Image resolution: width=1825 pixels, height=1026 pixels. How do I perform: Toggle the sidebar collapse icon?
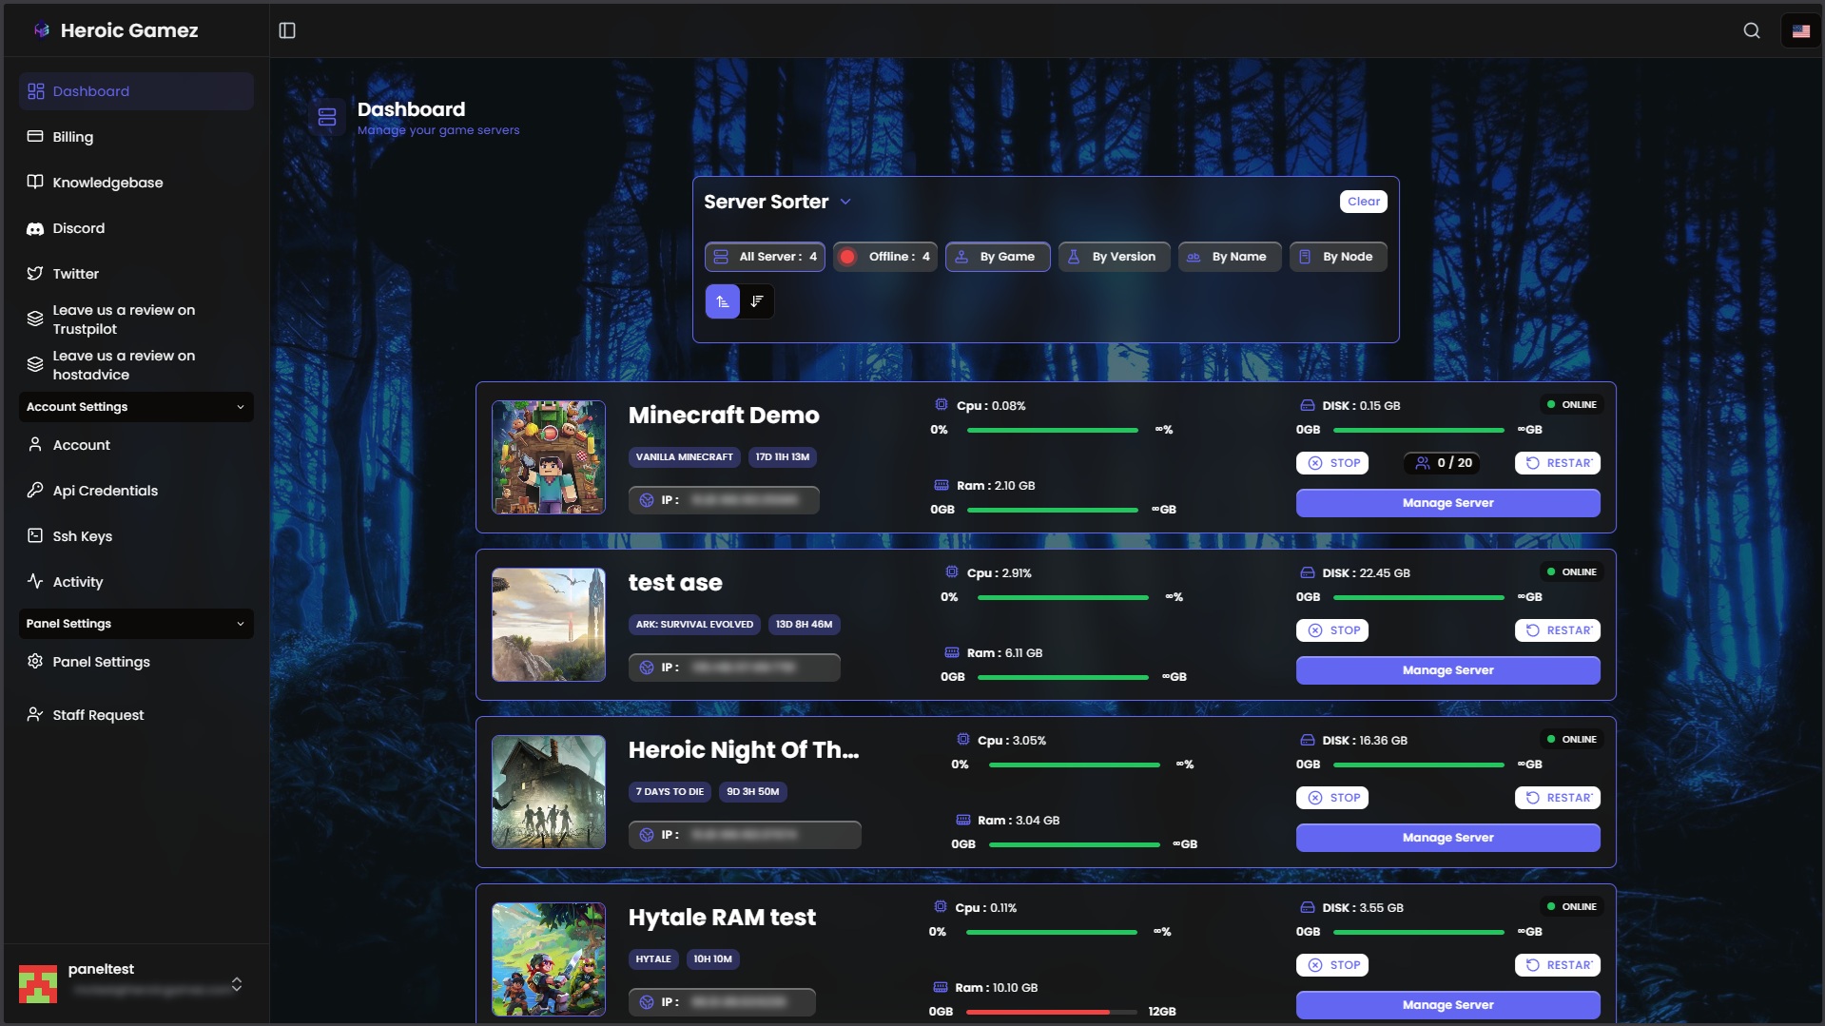click(287, 30)
